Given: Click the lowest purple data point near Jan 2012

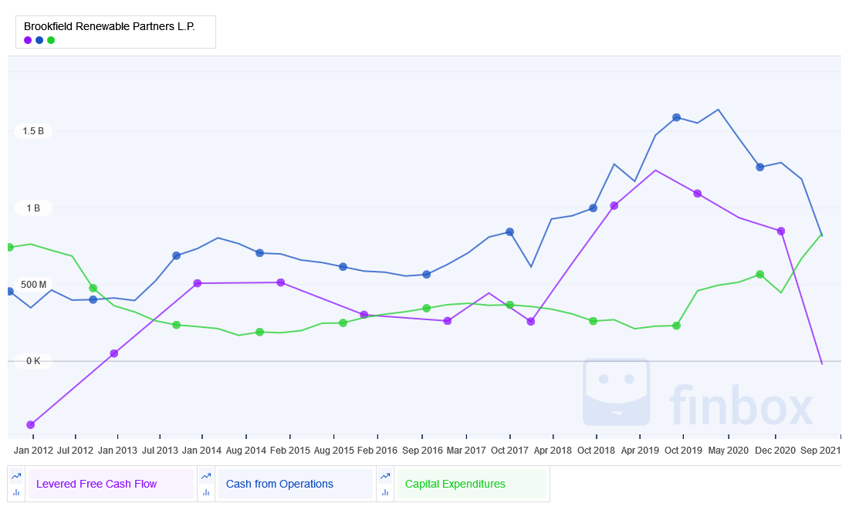Looking at the screenshot, I should coord(31,425).
